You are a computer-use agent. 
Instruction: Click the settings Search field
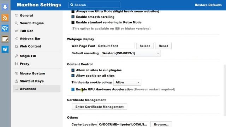[94, 5]
